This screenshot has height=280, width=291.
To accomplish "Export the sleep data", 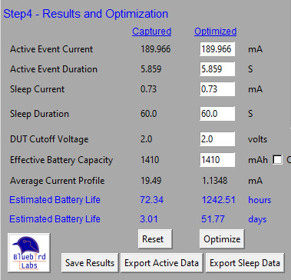I will pyautogui.click(x=245, y=263).
